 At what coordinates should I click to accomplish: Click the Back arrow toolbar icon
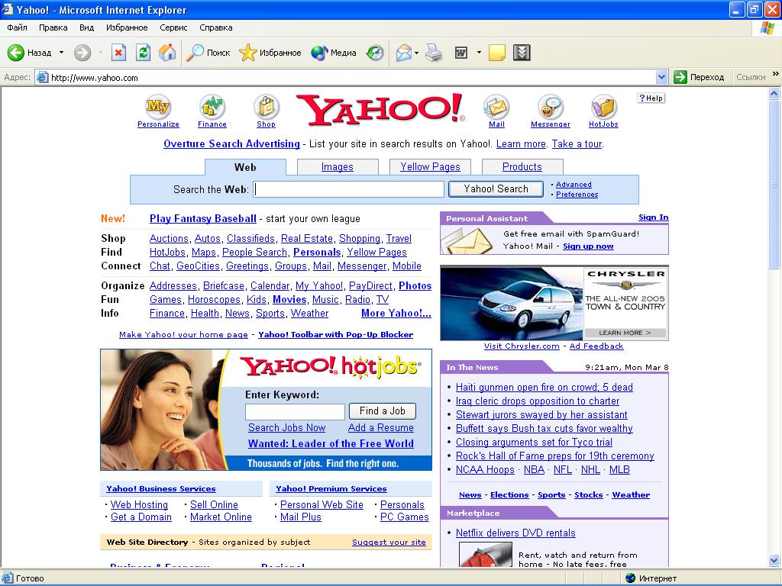[15, 53]
